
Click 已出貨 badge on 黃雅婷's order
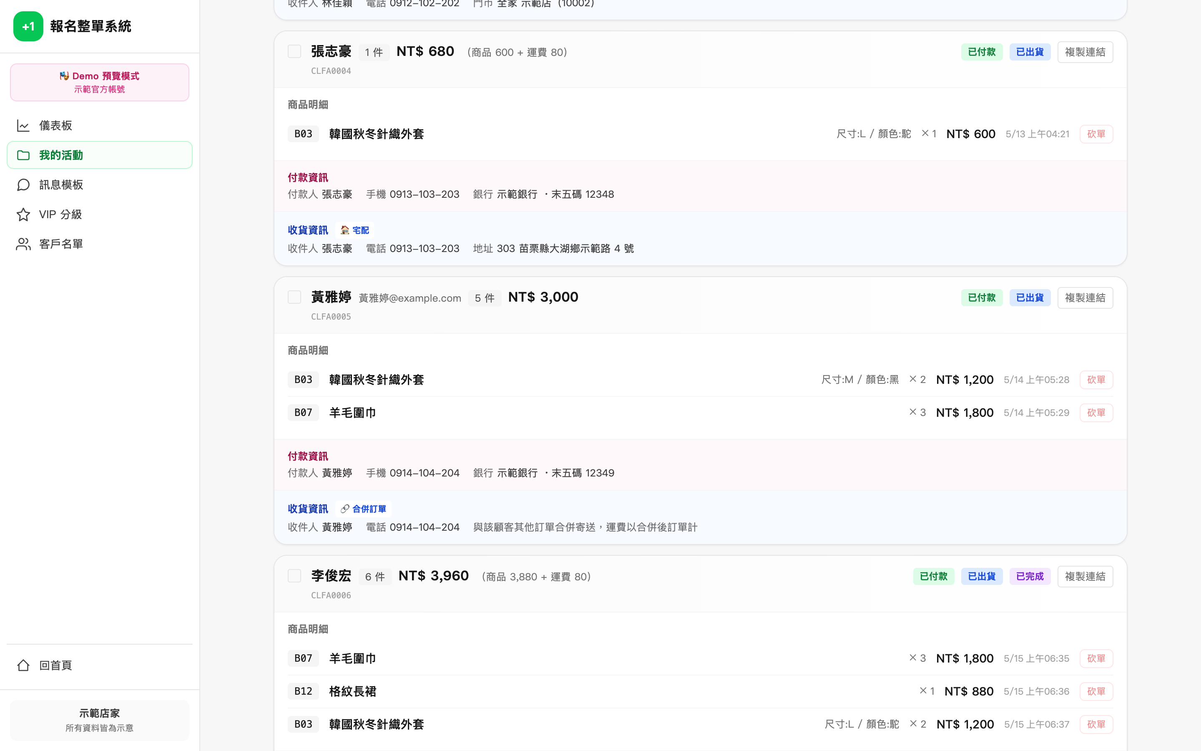tap(1030, 297)
